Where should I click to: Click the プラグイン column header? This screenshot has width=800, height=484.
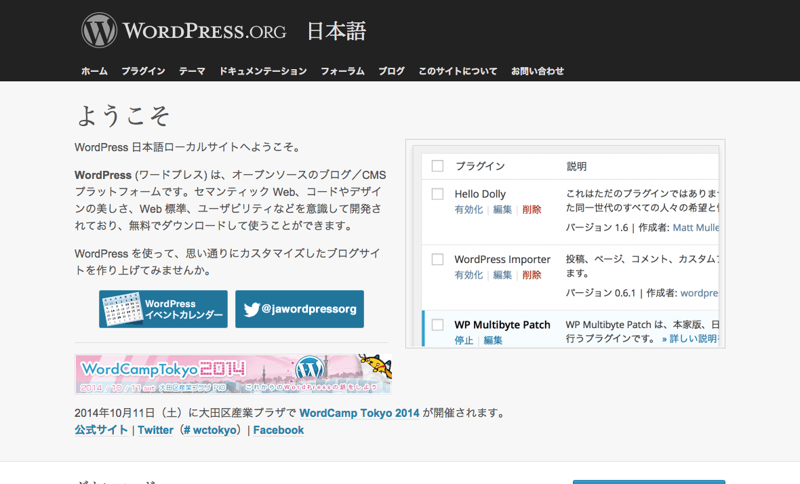480,166
